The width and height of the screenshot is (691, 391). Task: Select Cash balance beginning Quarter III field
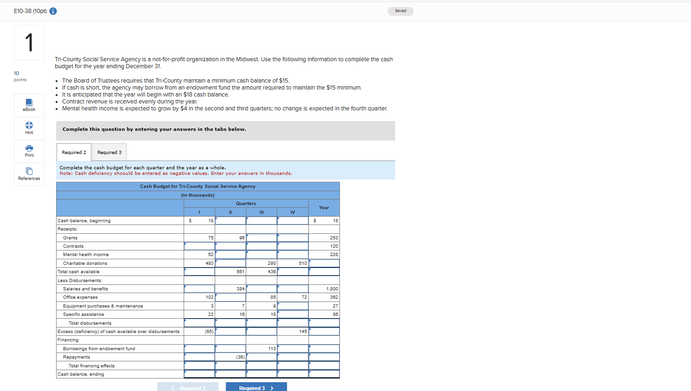click(262, 221)
